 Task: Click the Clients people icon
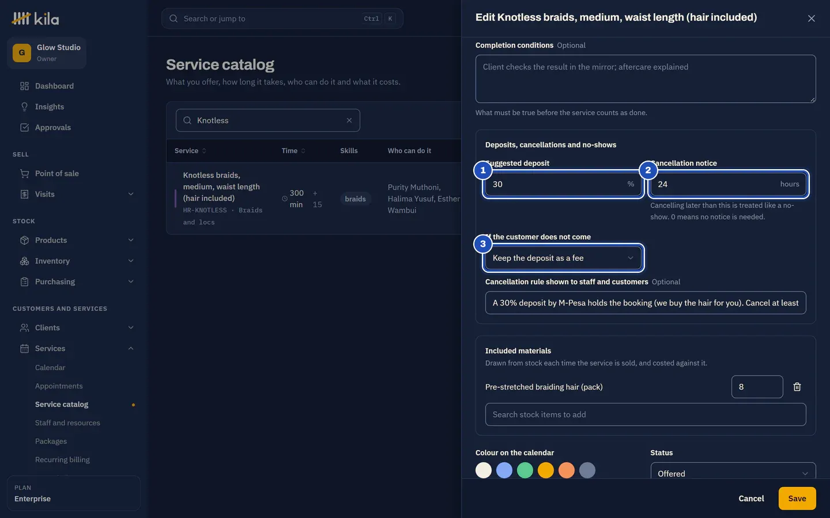(24, 328)
